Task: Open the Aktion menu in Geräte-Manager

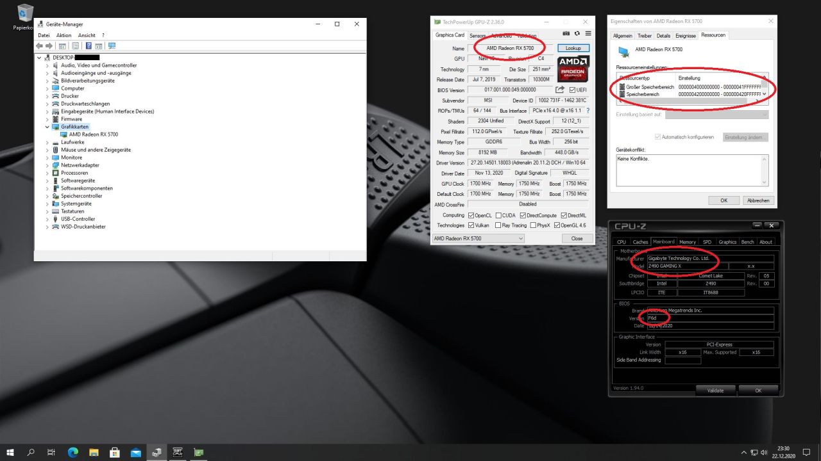Action: coord(63,35)
